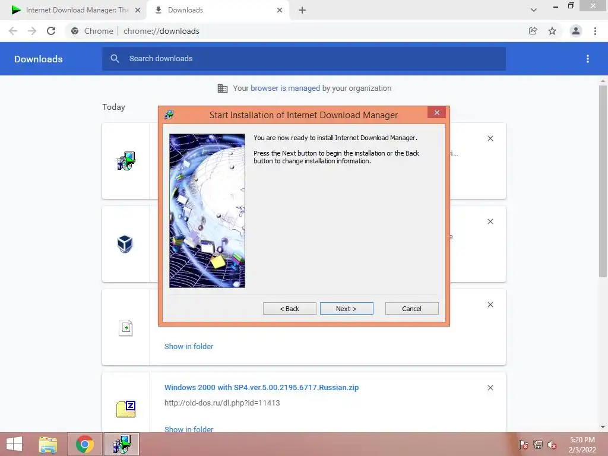
Task: Open Chrome's three-dot main menu
Action: [595, 31]
